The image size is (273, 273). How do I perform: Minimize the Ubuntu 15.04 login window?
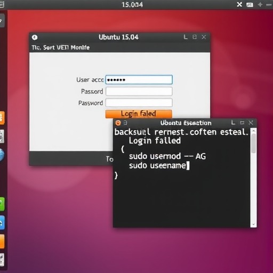point(186,37)
